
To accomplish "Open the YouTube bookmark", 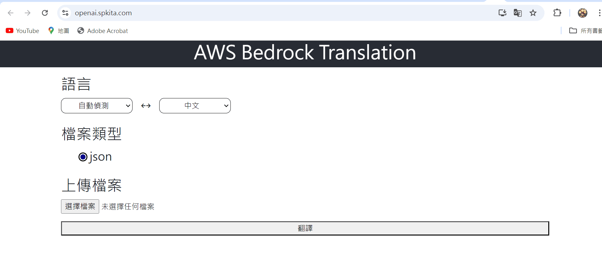I will coord(23,31).
